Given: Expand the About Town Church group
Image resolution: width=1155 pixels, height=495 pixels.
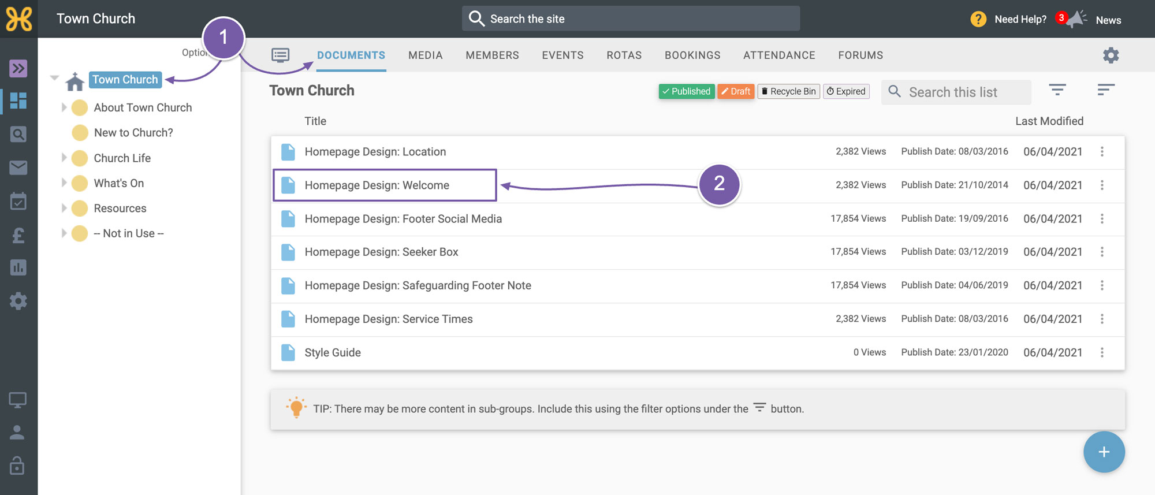Looking at the screenshot, I should [64, 107].
